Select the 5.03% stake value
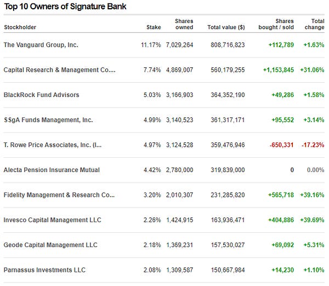Viewport: 329px width, 286px height. click(152, 95)
